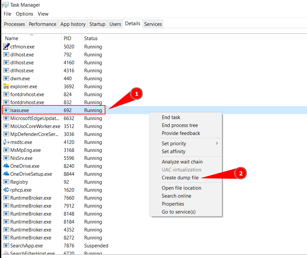Select Analyze wait chain
Viewport: 307px width, 258px height.
182,162
